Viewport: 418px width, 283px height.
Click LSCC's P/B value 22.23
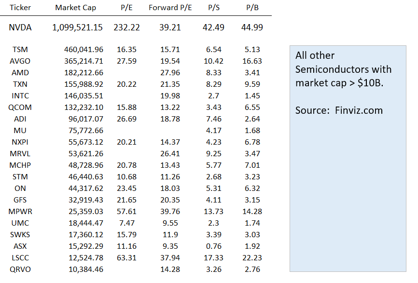252,257
